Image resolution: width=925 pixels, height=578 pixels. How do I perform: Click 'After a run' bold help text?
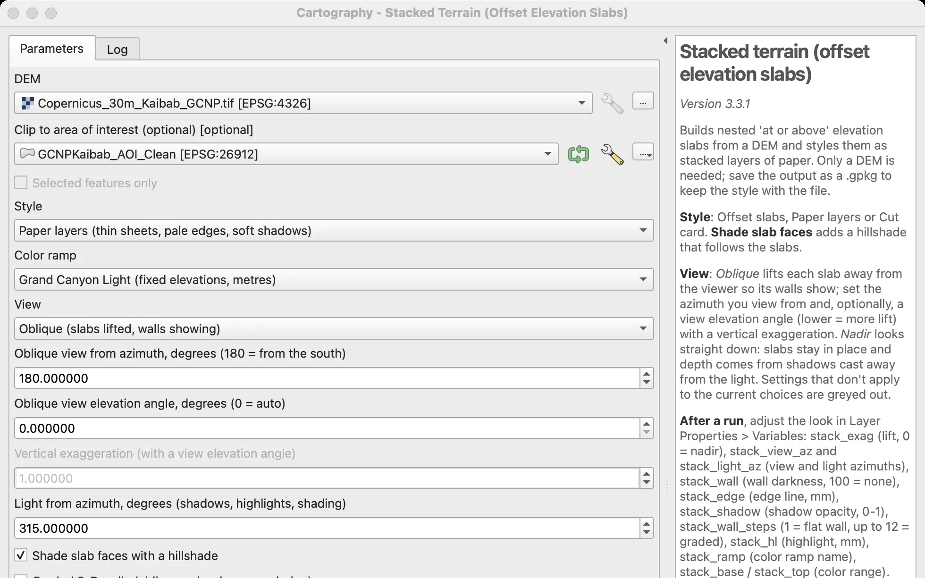(x=711, y=421)
